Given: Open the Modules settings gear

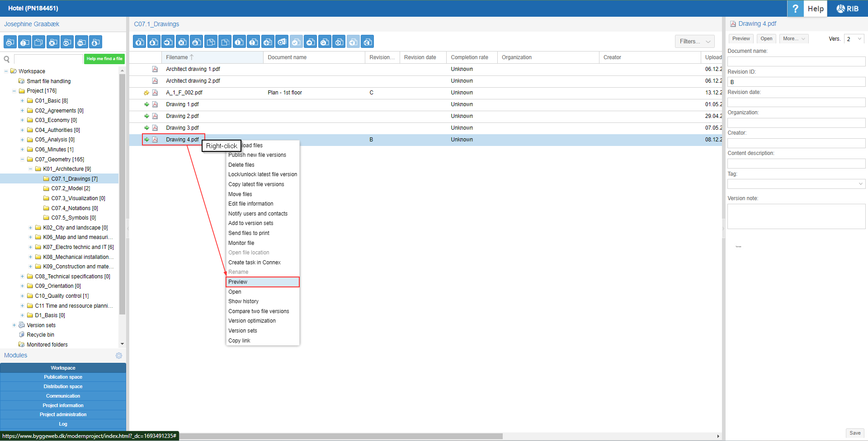Looking at the screenshot, I should pyautogui.click(x=119, y=356).
